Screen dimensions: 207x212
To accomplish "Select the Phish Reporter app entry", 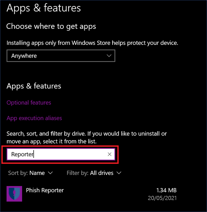I will 91,194.
